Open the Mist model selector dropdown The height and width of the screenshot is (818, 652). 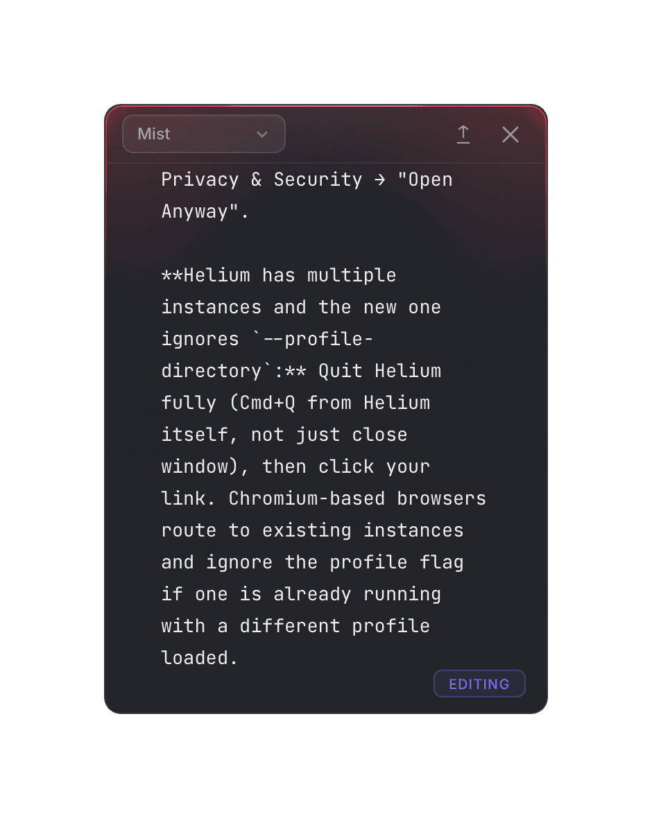click(x=203, y=133)
